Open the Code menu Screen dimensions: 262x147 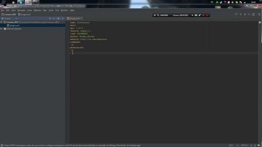pos(29,10)
